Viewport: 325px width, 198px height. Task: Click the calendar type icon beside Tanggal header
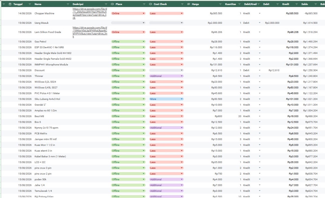(x=10, y=4)
